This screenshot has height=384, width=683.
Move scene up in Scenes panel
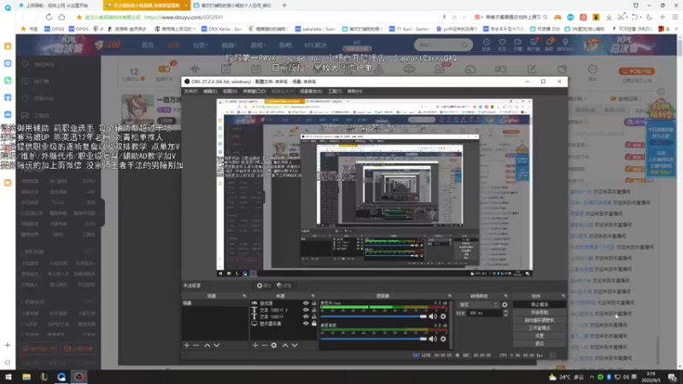[207, 346]
